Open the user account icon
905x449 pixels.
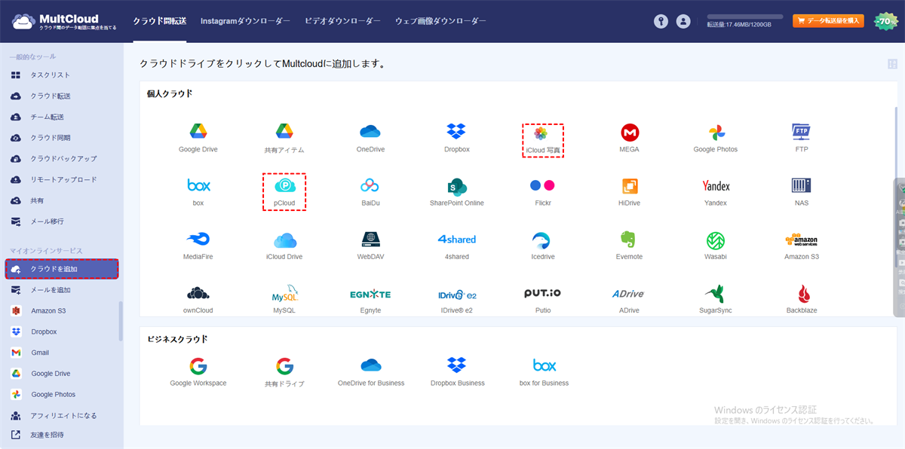(683, 22)
